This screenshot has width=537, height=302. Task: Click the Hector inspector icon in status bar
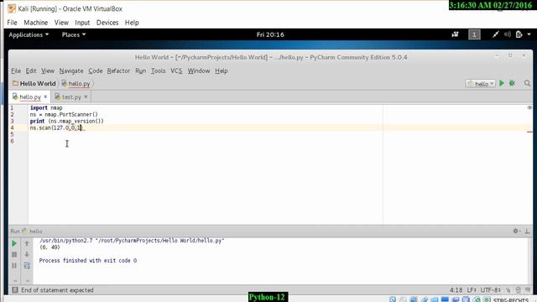[x=519, y=290]
